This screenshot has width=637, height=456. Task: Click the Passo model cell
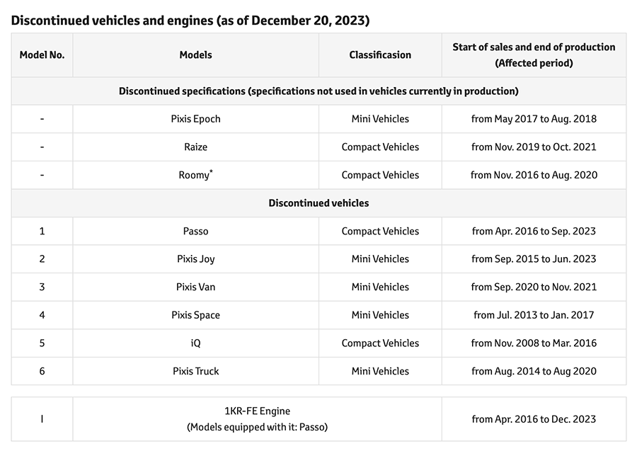pos(195,231)
